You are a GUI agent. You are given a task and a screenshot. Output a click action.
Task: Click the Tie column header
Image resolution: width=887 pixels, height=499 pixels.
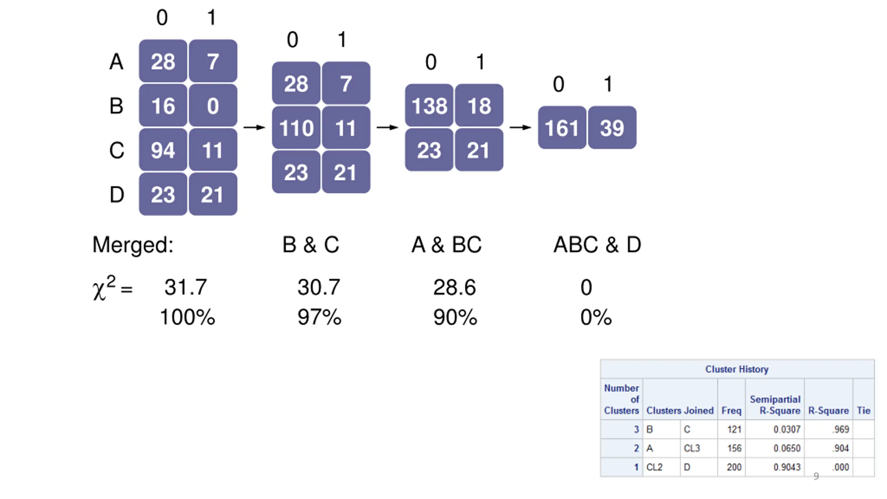click(863, 411)
